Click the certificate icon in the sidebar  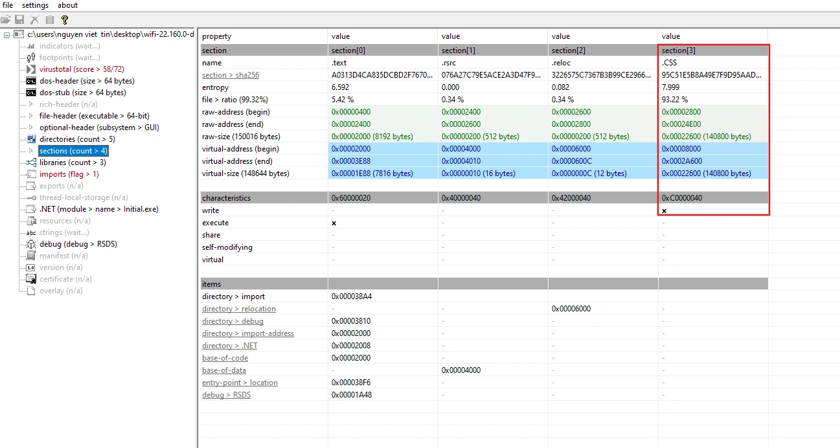pyautogui.click(x=31, y=278)
